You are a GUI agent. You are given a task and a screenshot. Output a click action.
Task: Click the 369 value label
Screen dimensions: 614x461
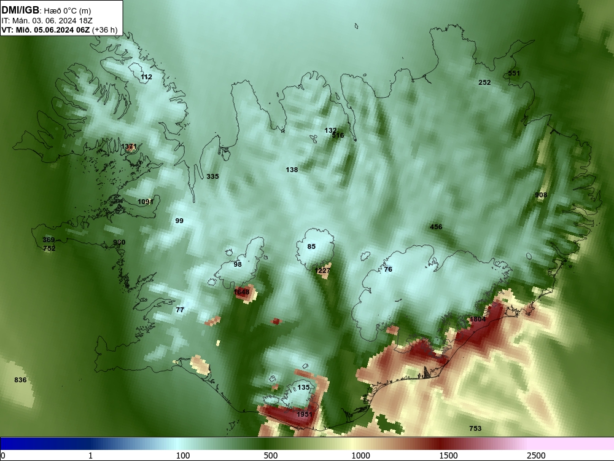(x=49, y=240)
